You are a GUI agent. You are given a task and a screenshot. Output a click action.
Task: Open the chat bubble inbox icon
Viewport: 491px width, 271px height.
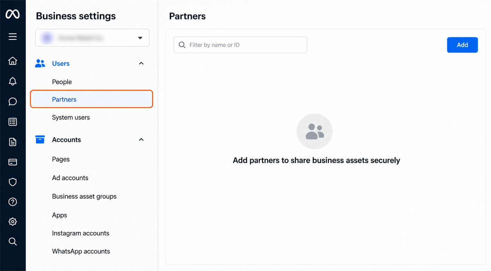(x=12, y=102)
